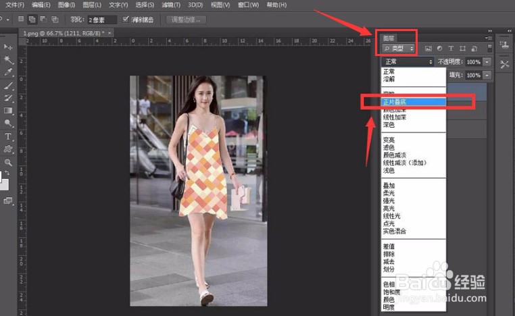This screenshot has height=316, width=515.
Task: Choose 明度 blend mode
Action: tap(414, 307)
